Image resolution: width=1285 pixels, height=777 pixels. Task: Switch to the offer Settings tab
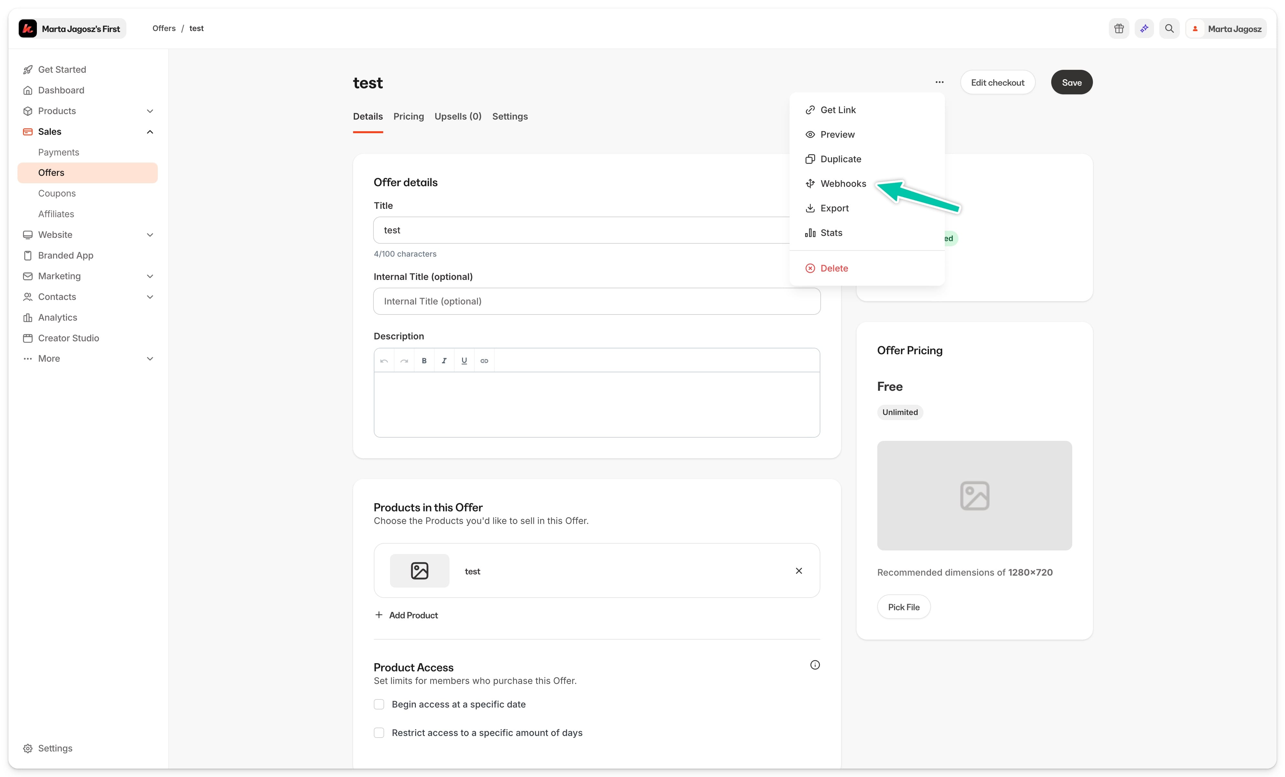click(510, 116)
